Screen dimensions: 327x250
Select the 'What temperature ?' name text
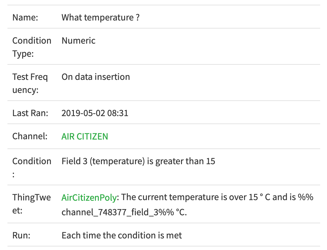[x=101, y=17]
